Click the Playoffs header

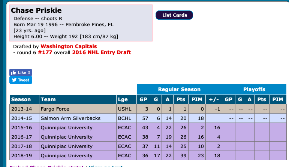(254, 89)
